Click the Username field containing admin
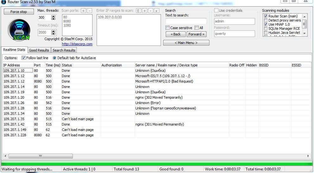The width and height of the screenshot is (314, 173). (x=234, y=22)
